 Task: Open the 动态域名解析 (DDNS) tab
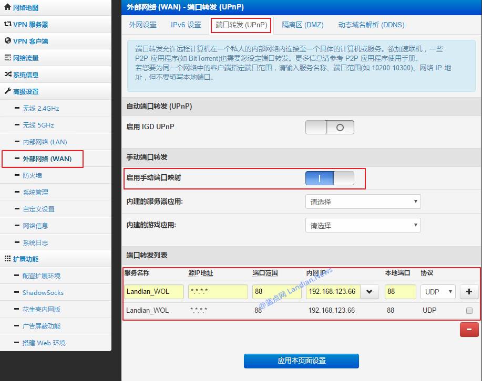(371, 25)
